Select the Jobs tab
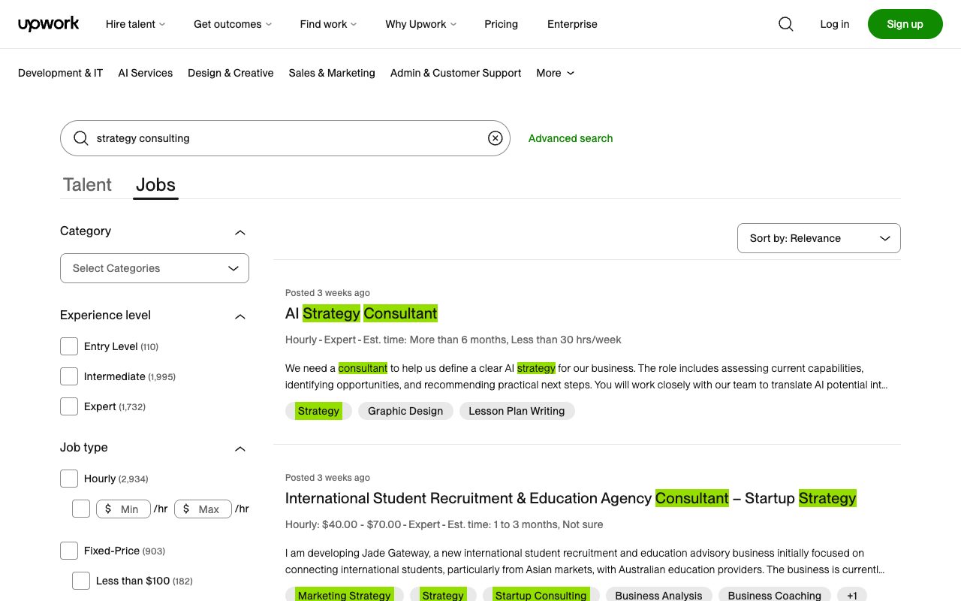This screenshot has width=961, height=601. click(155, 185)
